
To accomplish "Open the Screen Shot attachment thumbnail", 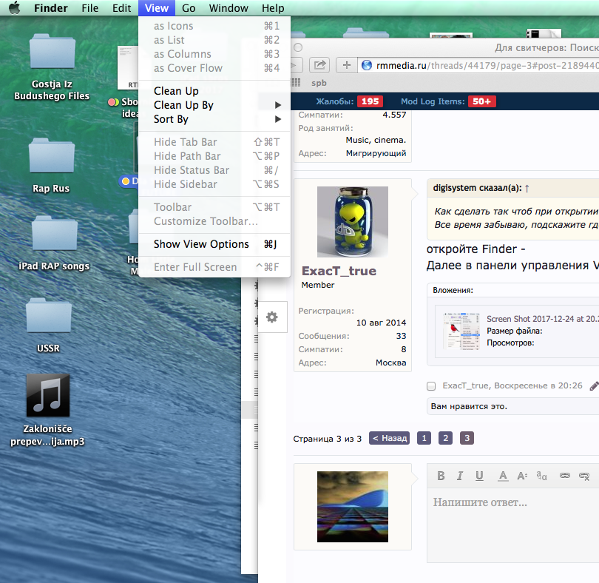I will 461,331.
